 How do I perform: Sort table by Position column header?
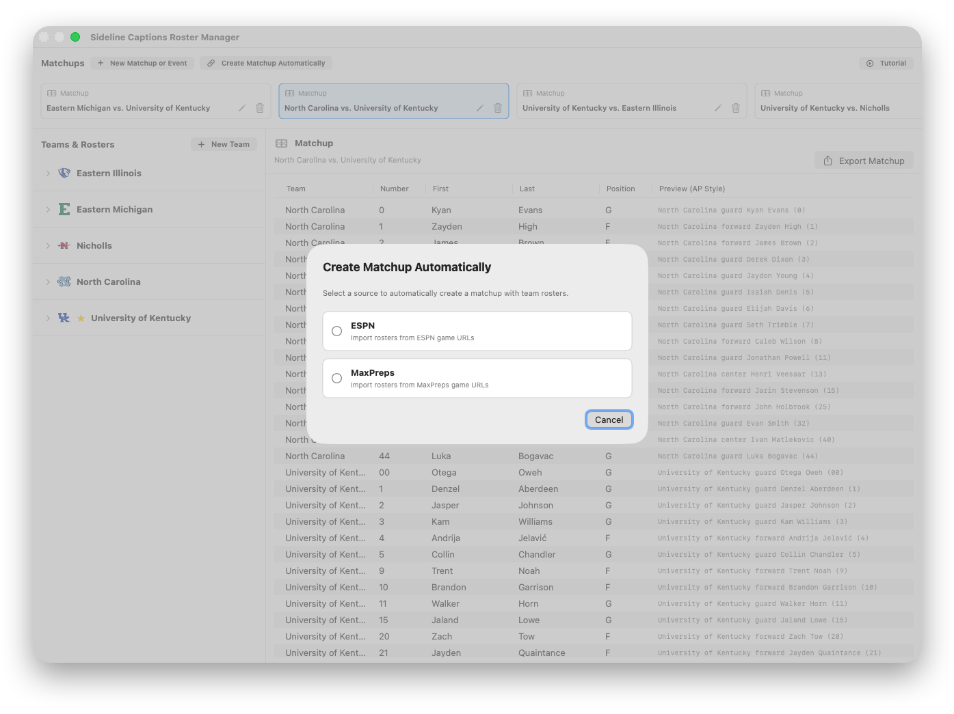[620, 189]
